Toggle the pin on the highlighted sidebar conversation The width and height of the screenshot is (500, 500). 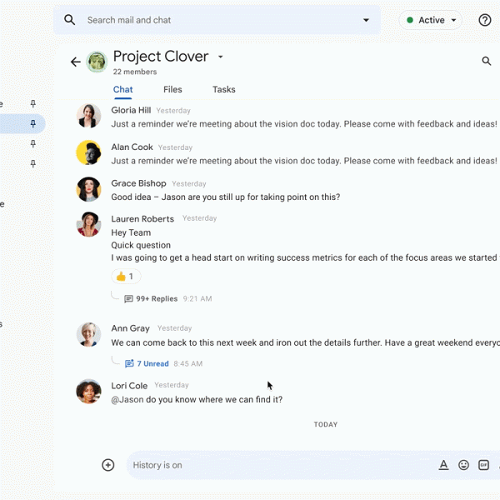pos(33,123)
